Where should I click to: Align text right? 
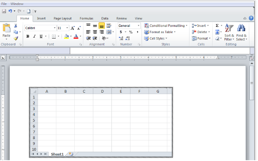point(102,32)
